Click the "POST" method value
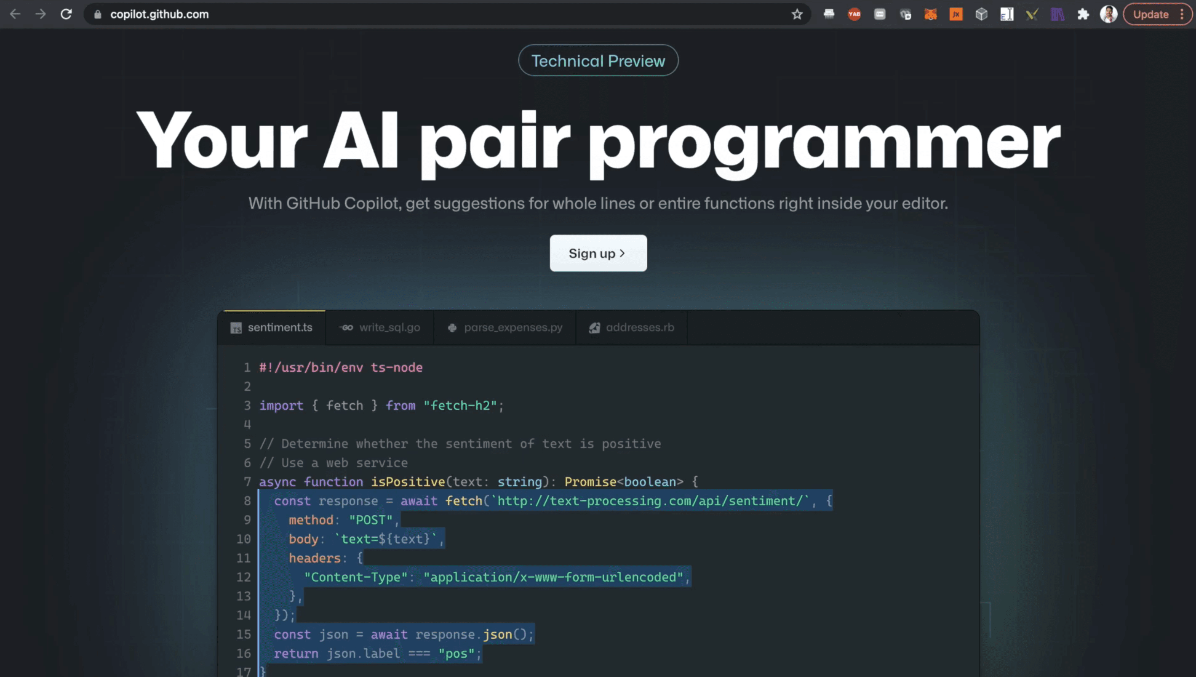The height and width of the screenshot is (677, 1196). point(371,520)
